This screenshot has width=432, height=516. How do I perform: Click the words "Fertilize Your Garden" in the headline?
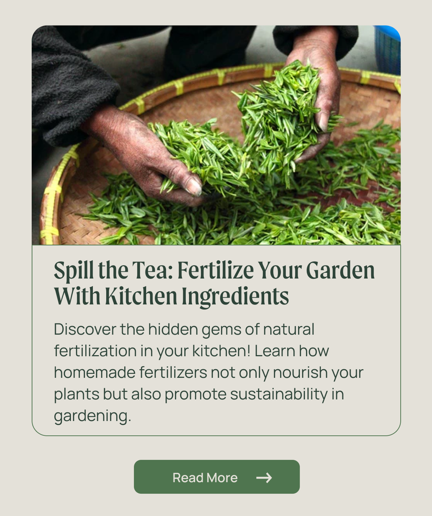[276, 270]
